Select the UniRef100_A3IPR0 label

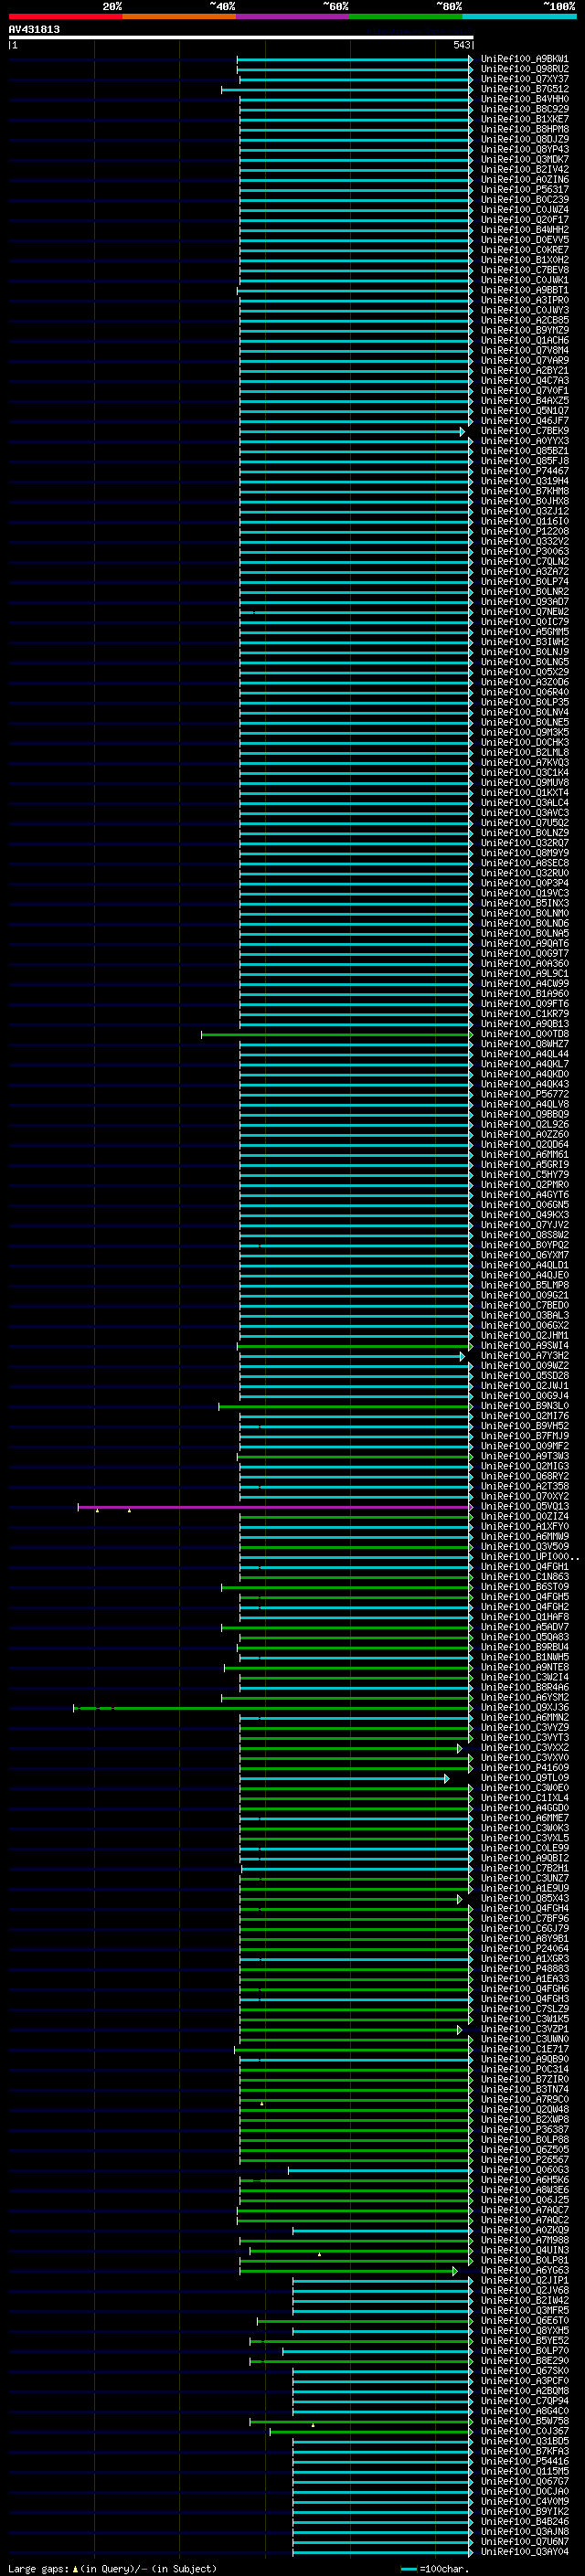click(x=524, y=300)
